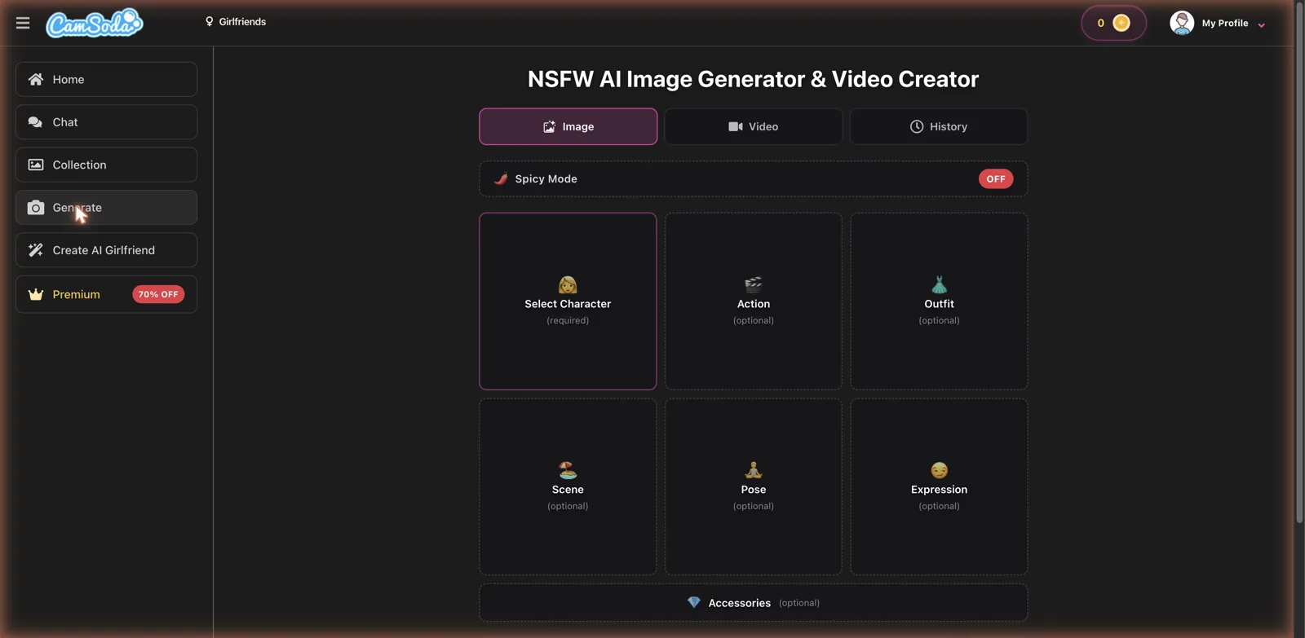Click the page title heading text

point(753,79)
